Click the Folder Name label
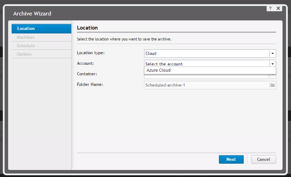Screen dimensions: 291x177 coord(90,84)
